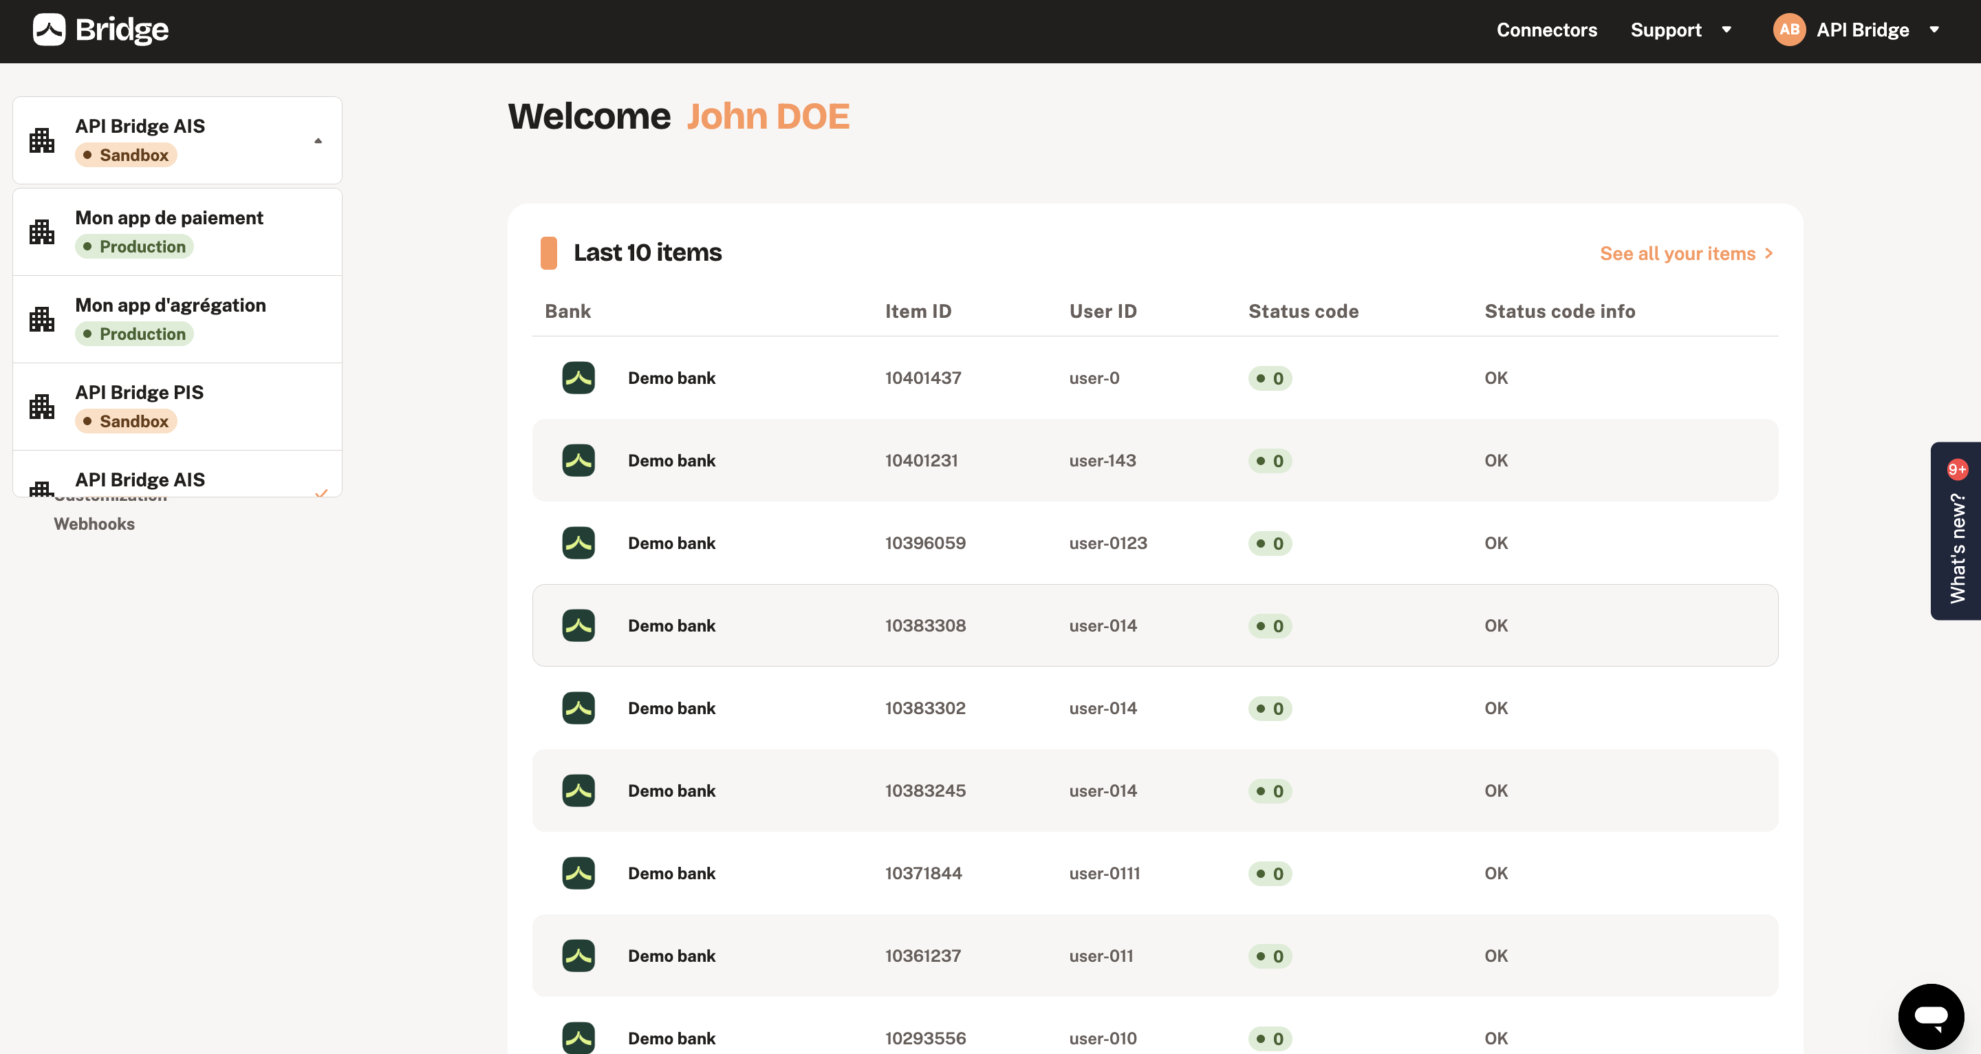
Task: Click Demo bank name in row 10371844
Action: [671, 873]
